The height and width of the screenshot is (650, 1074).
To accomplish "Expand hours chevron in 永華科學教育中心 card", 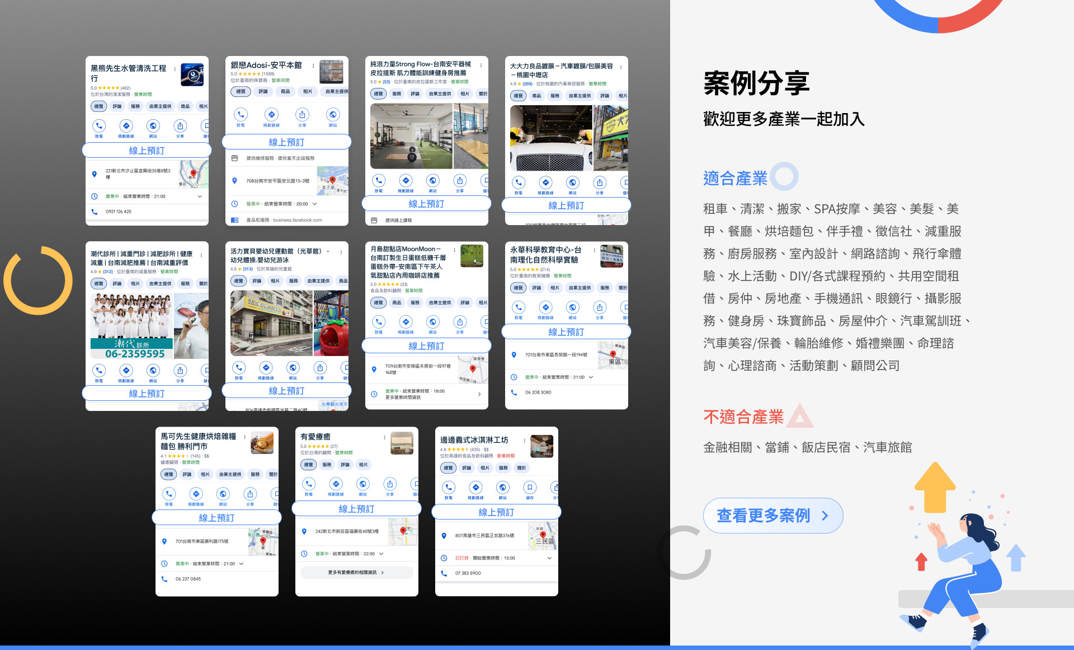I will 591,377.
